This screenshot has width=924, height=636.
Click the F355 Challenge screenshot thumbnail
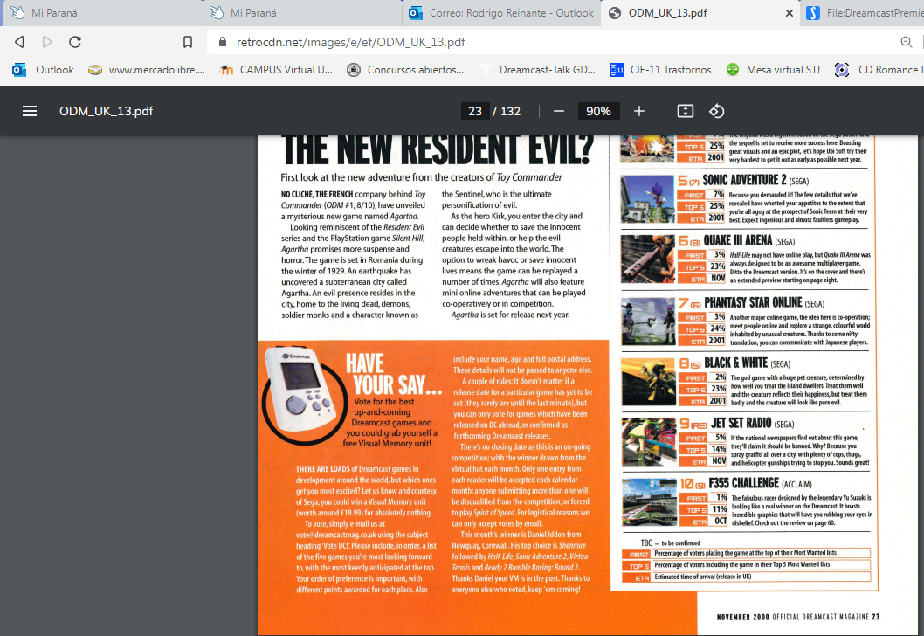[649, 502]
